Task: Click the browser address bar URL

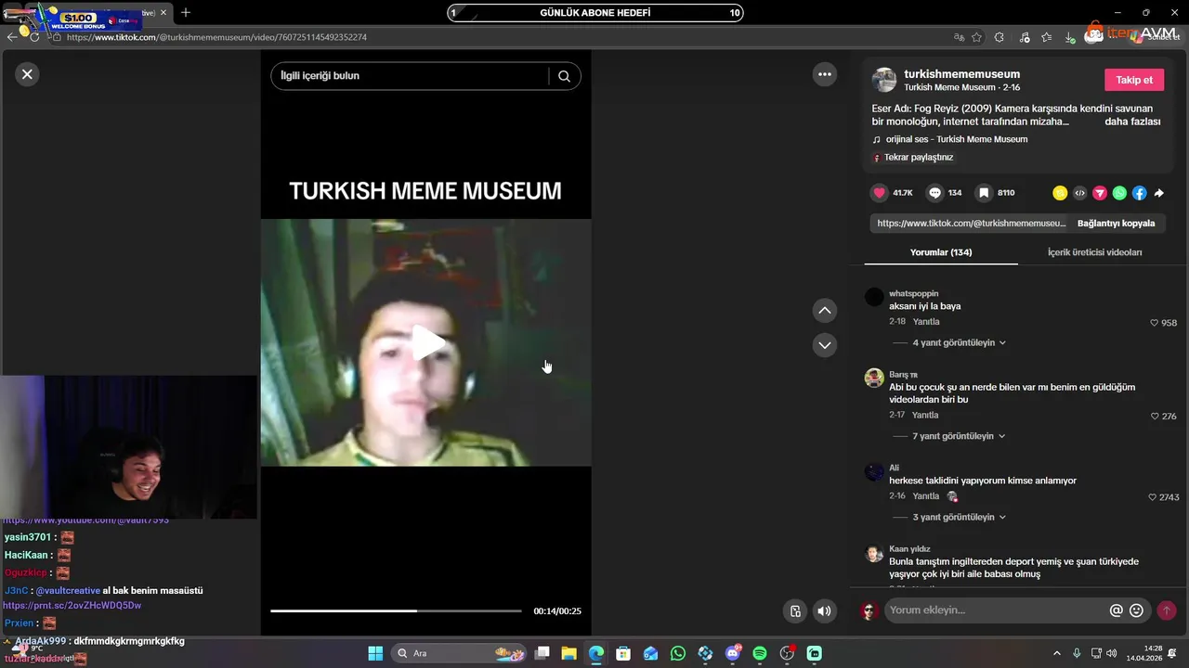Action: coord(216,37)
